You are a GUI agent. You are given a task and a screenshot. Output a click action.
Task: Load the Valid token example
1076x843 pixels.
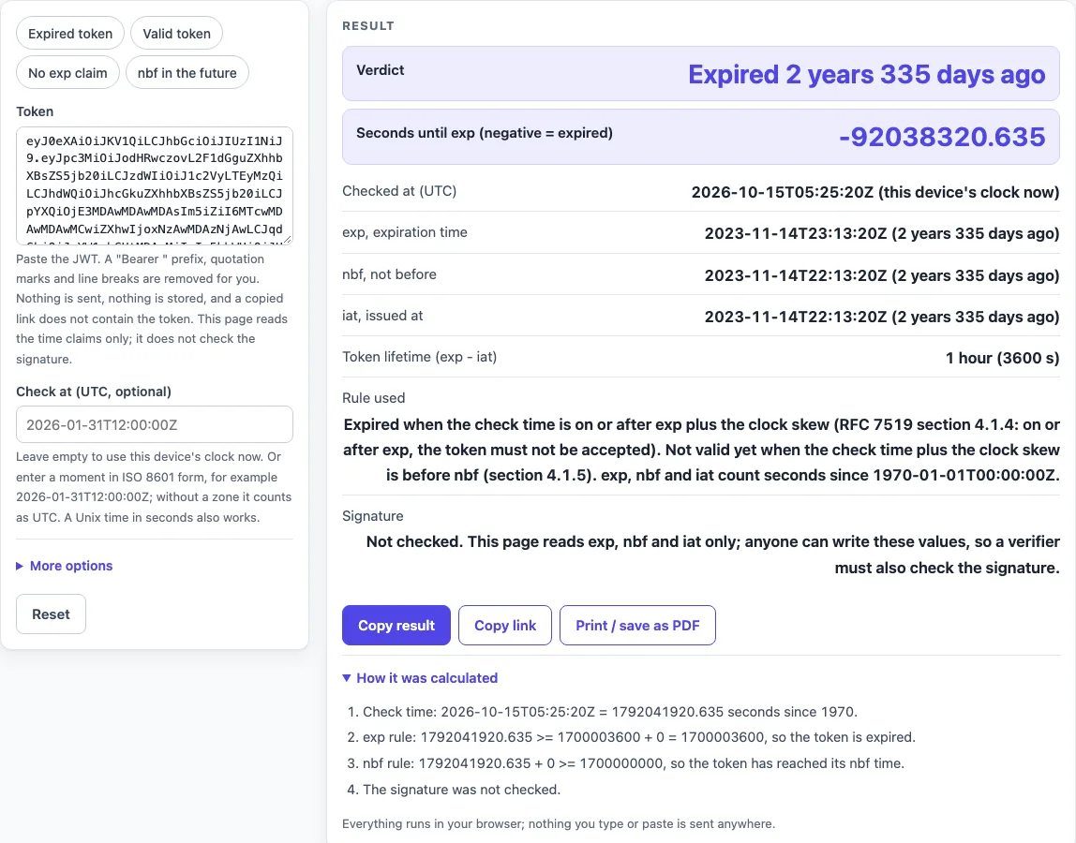pyautogui.click(x=176, y=34)
